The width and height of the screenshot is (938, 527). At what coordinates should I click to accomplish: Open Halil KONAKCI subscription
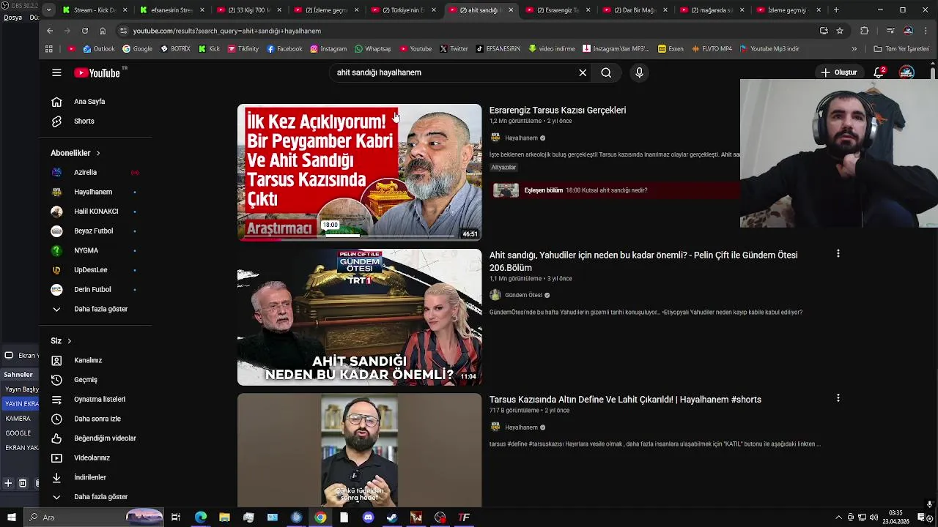pos(95,212)
